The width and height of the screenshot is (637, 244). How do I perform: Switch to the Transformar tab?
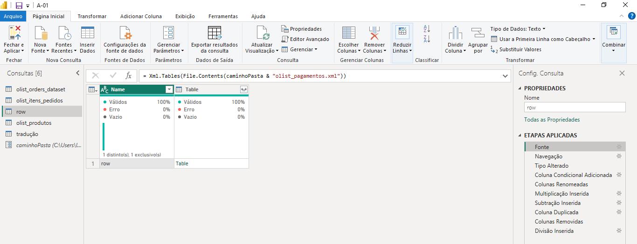pos(92,16)
